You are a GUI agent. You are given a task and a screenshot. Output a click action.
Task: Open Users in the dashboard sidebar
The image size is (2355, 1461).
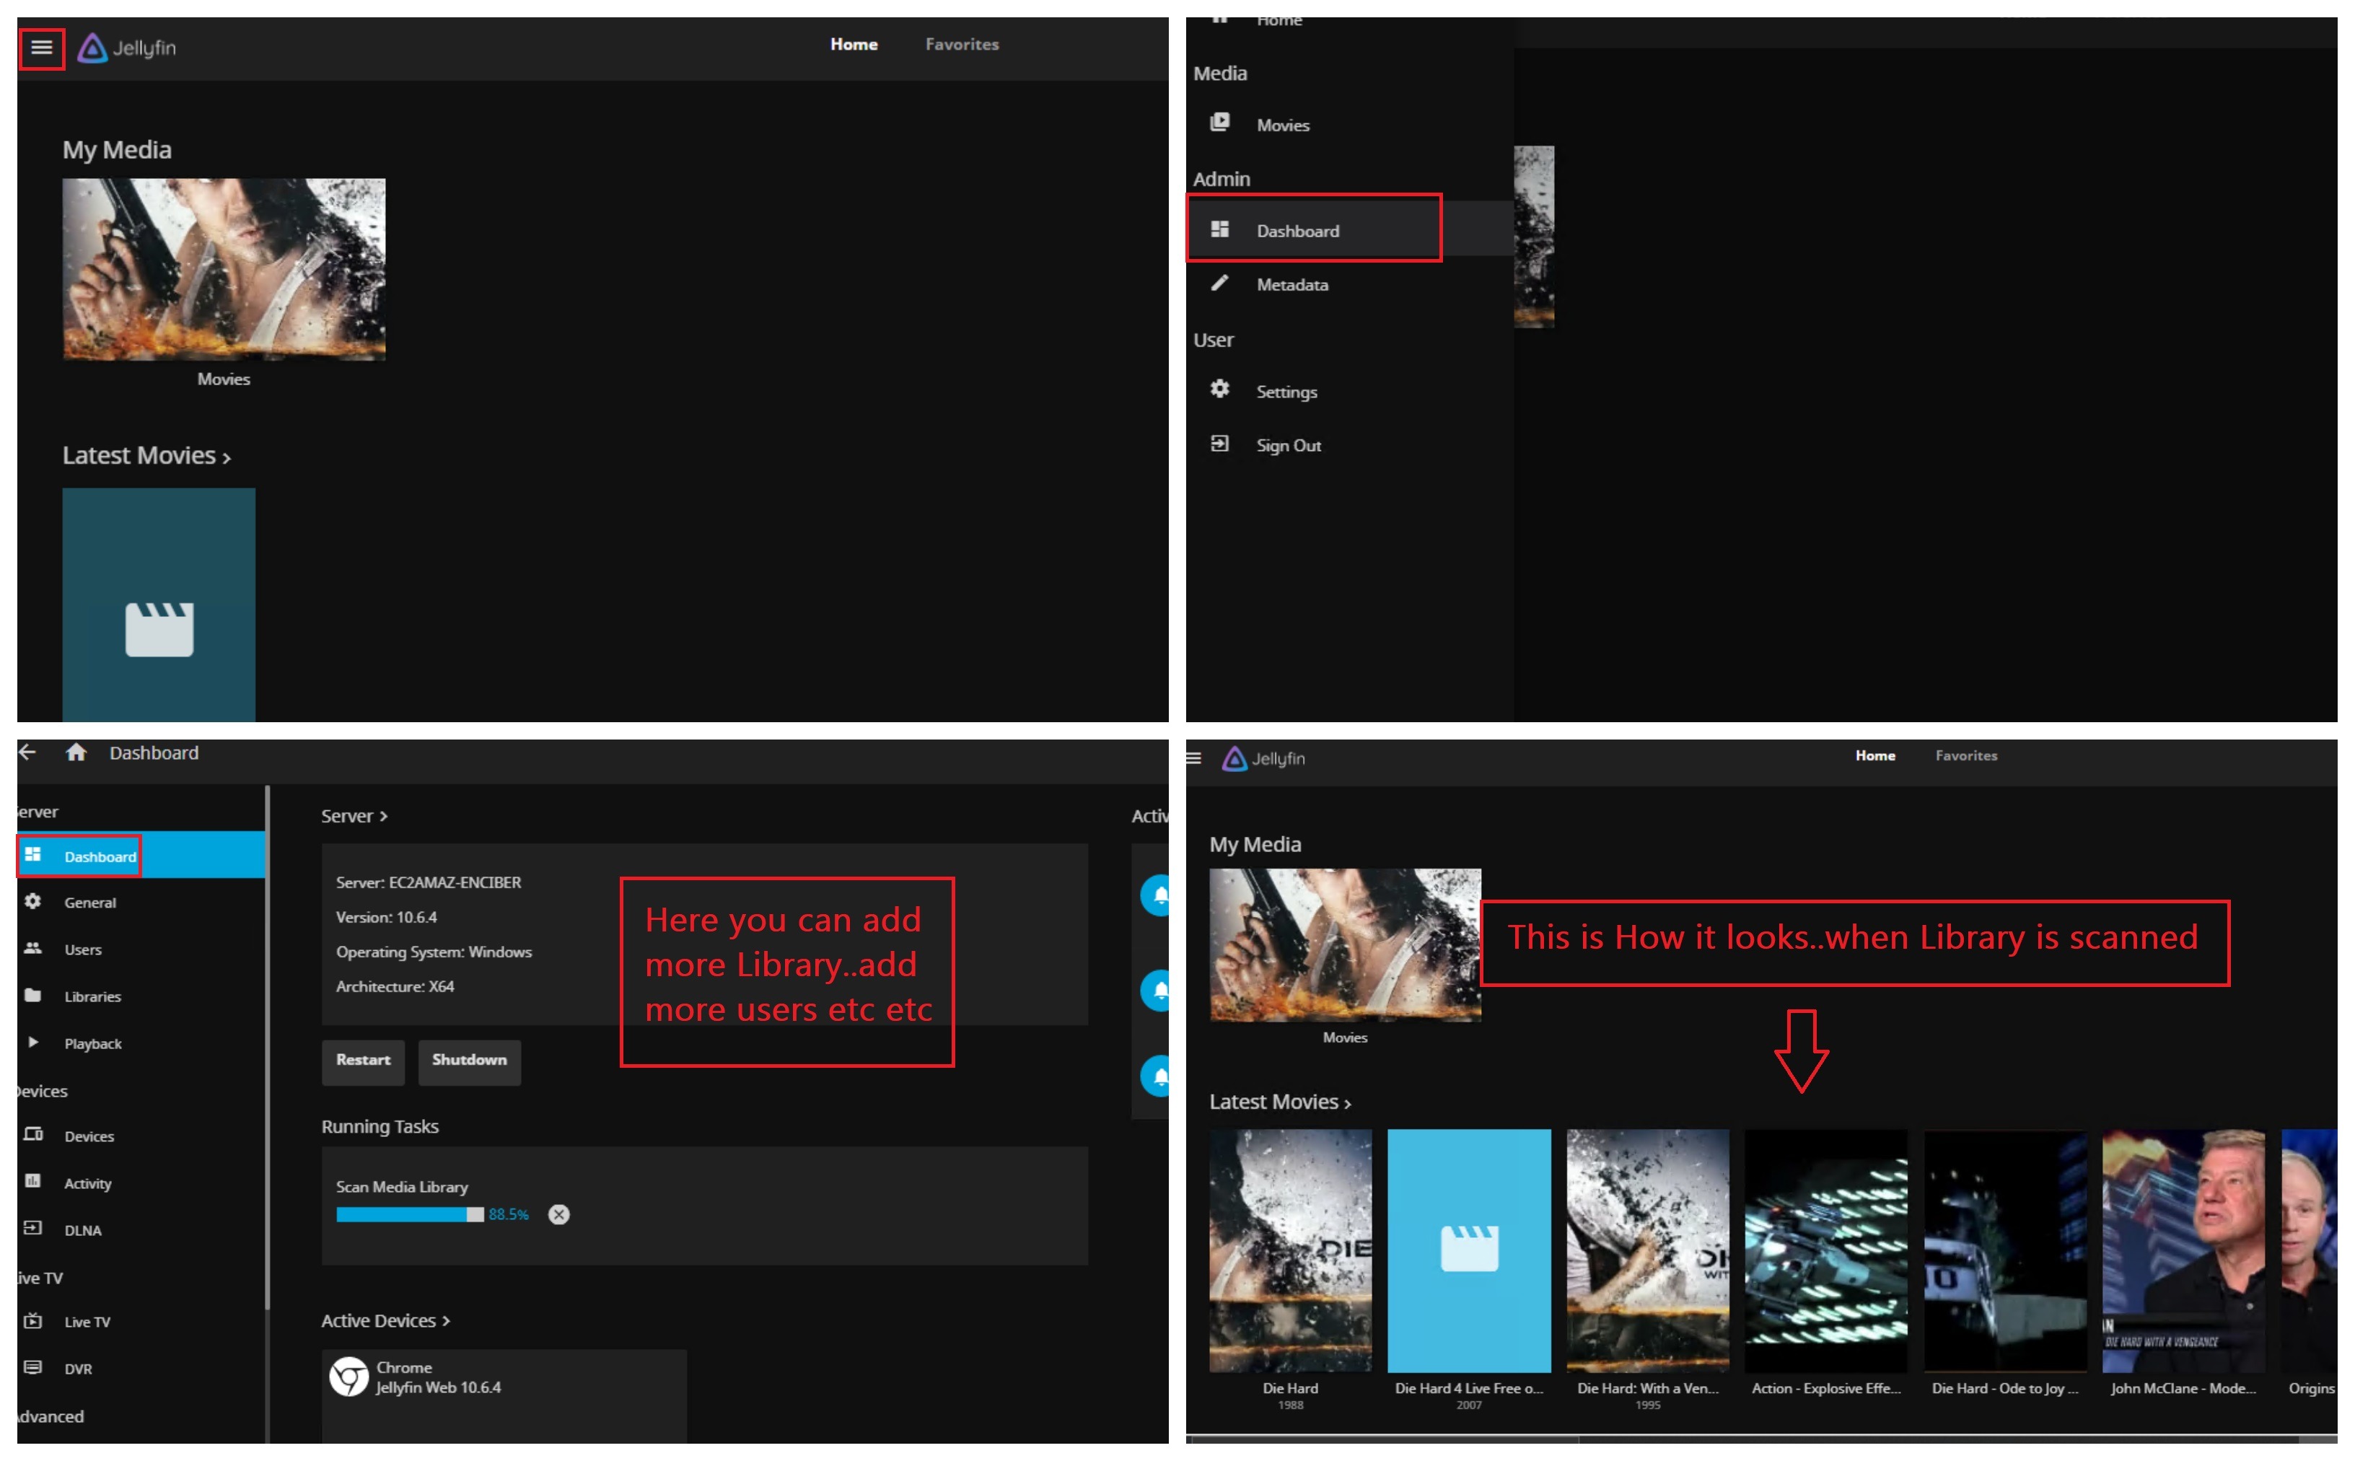coord(82,949)
